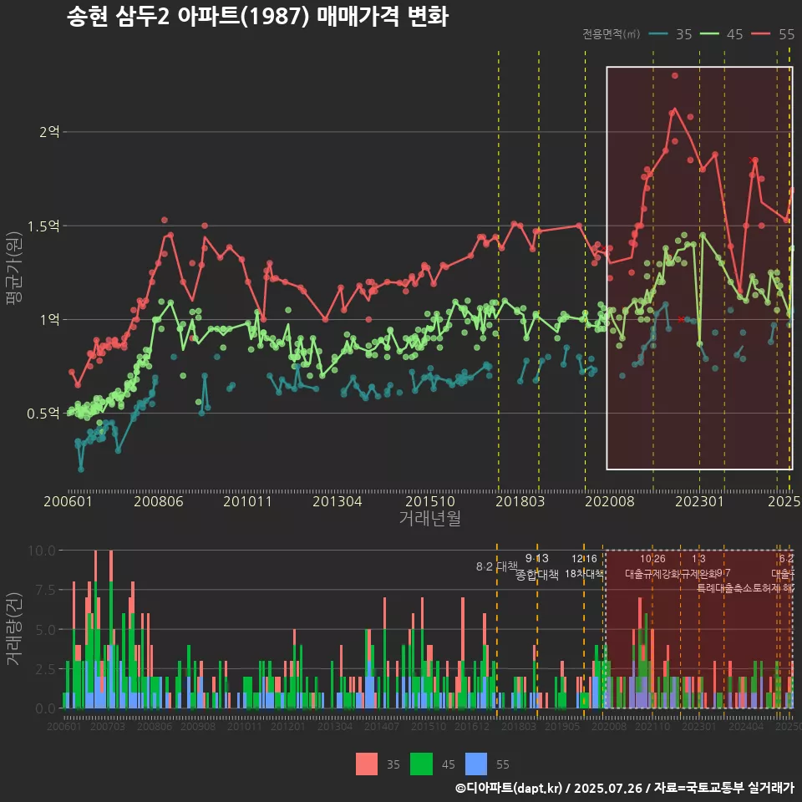The height and width of the screenshot is (802, 802).
Task: Click the 5.0 volume axis label
Action: (x=45, y=630)
